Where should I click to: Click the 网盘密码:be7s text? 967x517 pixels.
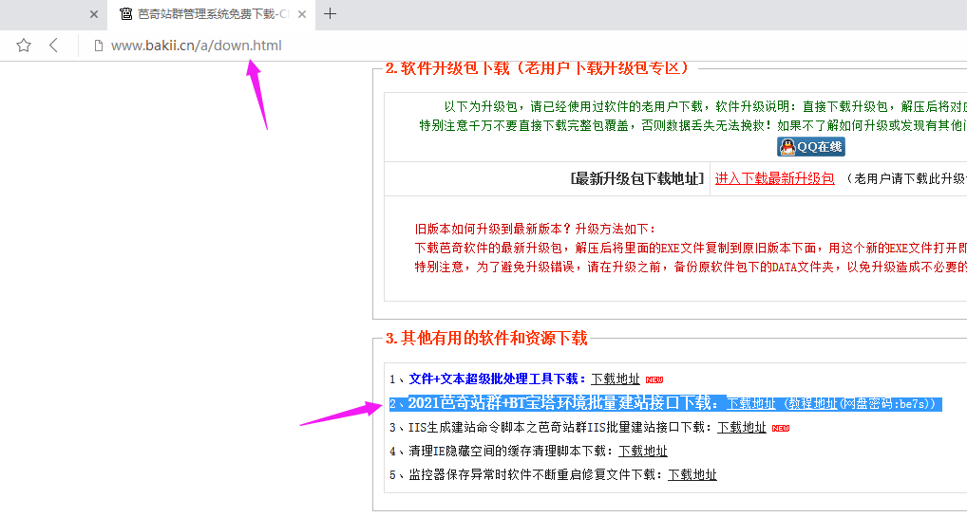coord(885,403)
